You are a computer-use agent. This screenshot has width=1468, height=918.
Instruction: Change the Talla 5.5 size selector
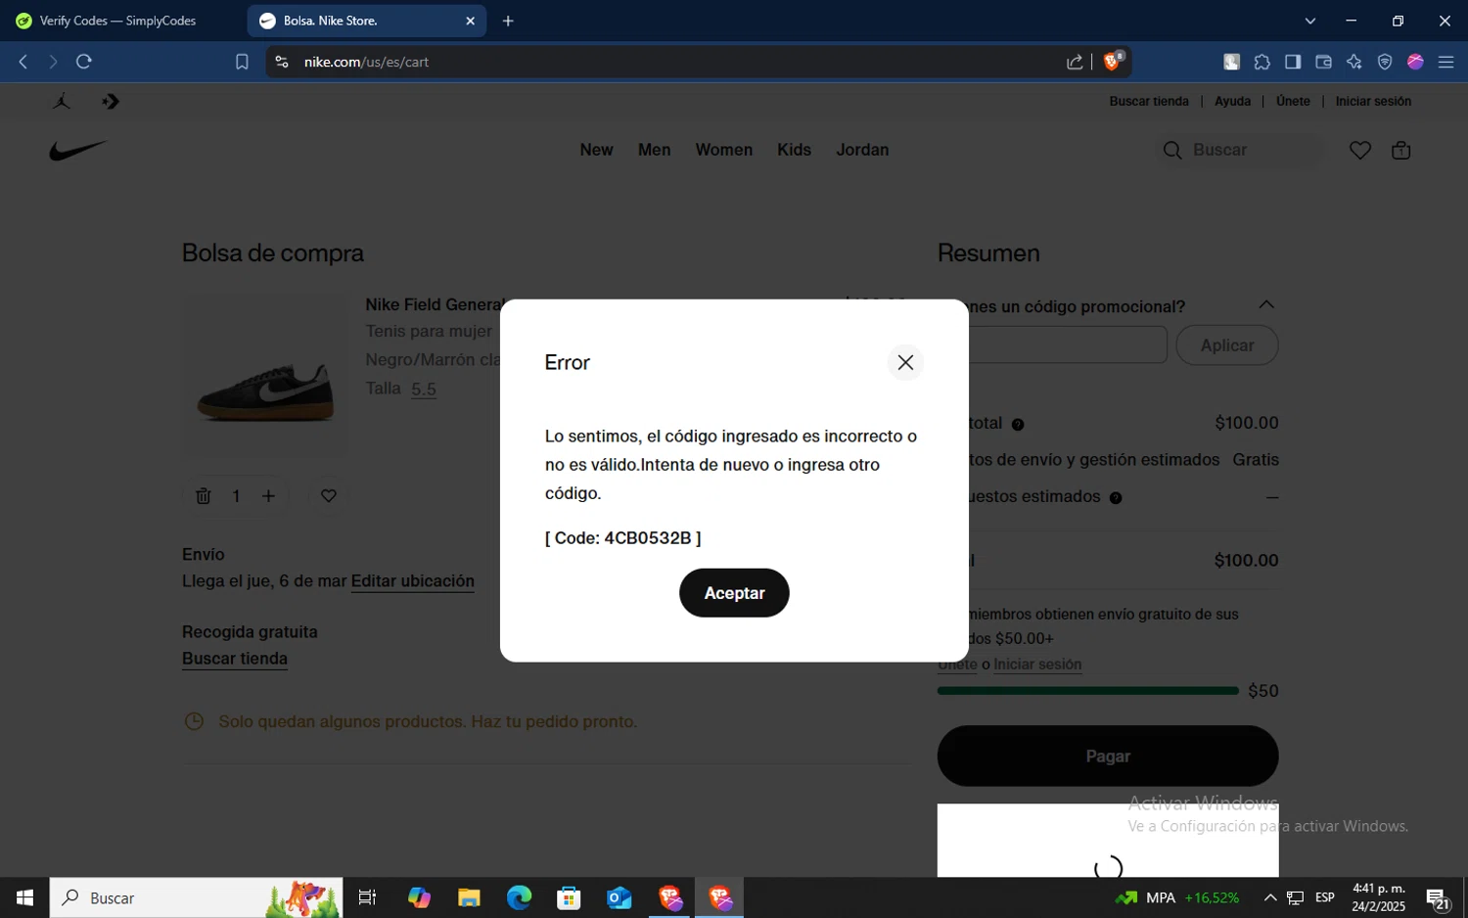coord(424,389)
